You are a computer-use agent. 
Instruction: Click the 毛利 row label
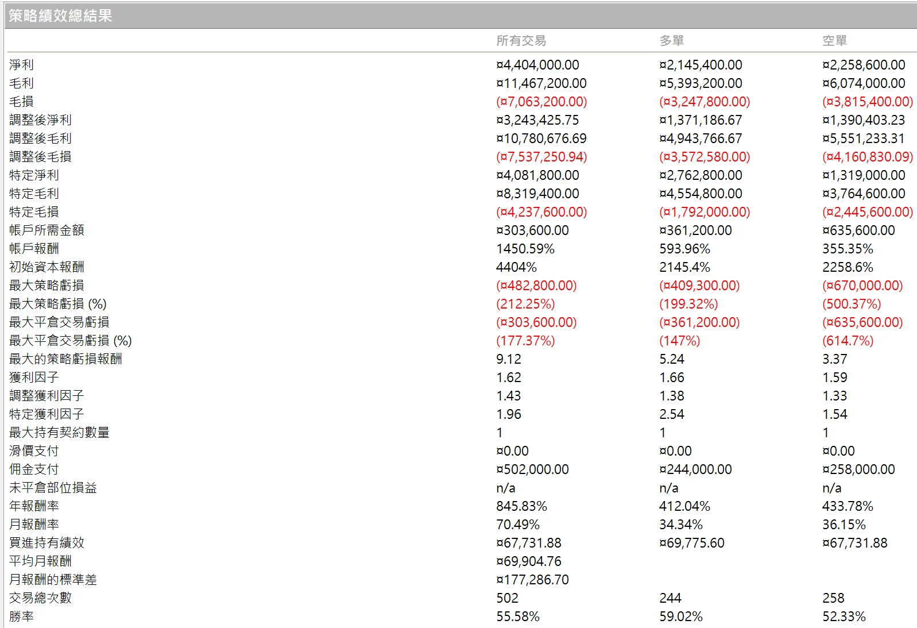click(x=22, y=83)
